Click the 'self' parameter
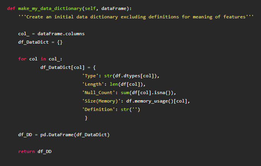The height and width of the screenshot is (166, 261). 90,8
